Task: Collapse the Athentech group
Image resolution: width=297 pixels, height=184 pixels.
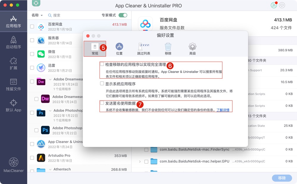Action: coord(50,170)
